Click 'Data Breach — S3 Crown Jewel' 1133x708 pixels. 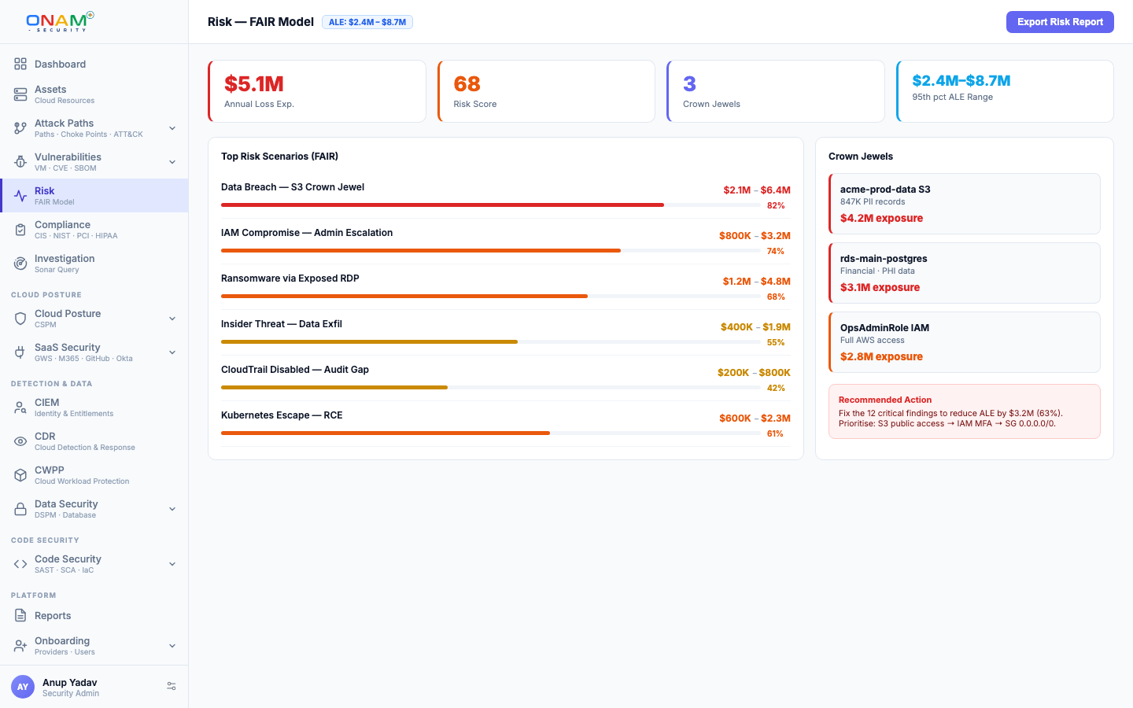coord(293,187)
